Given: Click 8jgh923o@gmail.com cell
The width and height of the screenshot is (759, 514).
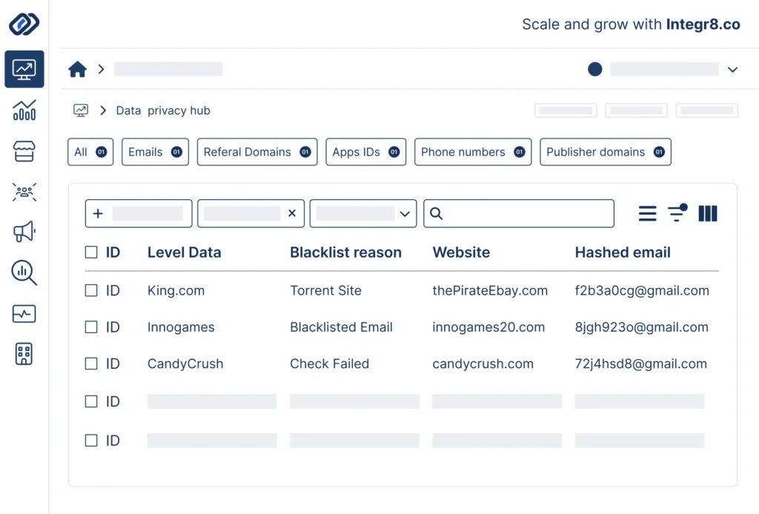Looking at the screenshot, I should [x=641, y=327].
